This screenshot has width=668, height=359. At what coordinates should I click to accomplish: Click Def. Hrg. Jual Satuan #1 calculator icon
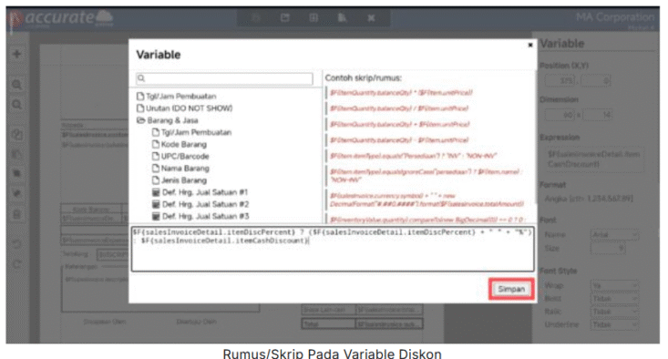click(156, 192)
